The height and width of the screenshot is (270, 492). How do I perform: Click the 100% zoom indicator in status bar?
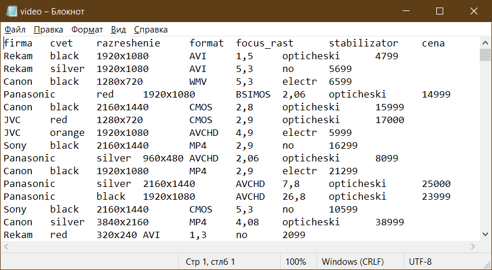[x=296, y=261]
